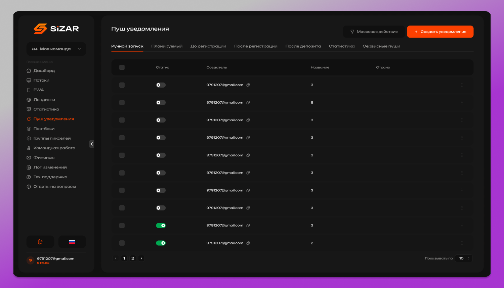The width and height of the screenshot is (504, 288).
Task: Open three-dot menu for row named 2
Action: (462, 243)
